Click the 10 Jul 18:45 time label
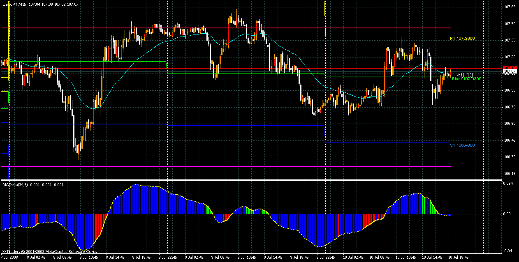519x262 pixels. click(459, 258)
